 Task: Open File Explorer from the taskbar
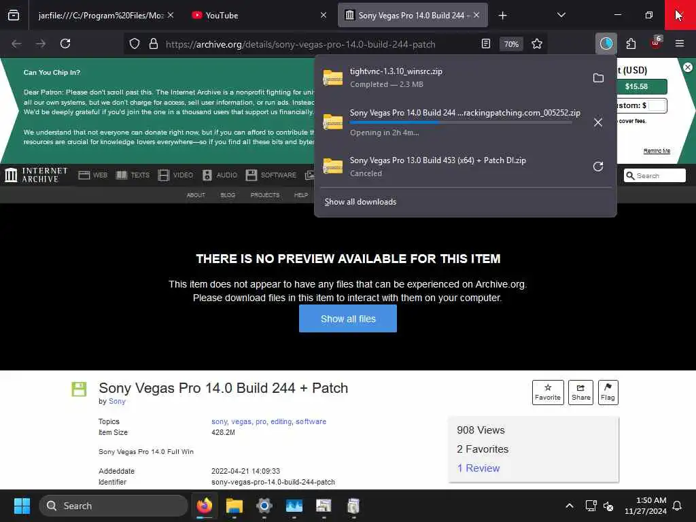point(234,506)
